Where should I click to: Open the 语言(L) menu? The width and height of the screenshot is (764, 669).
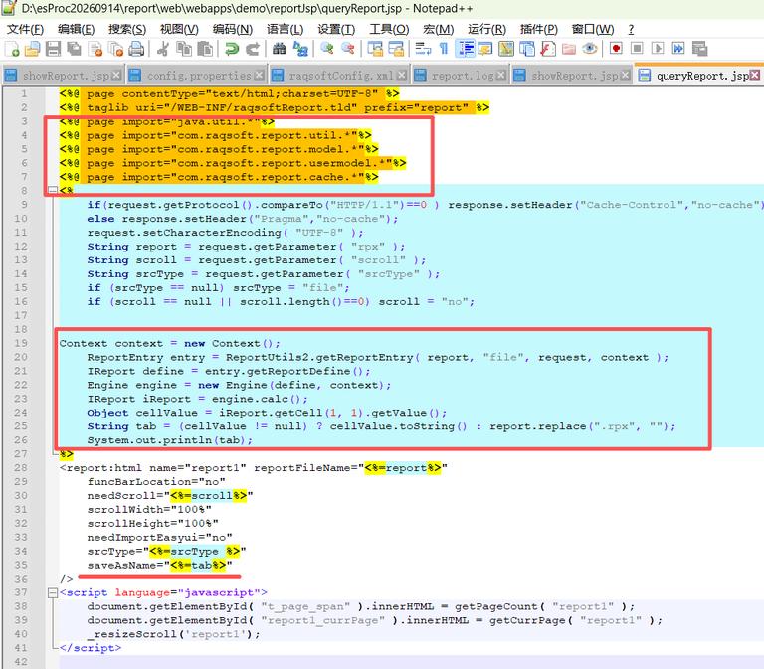click(x=286, y=29)
